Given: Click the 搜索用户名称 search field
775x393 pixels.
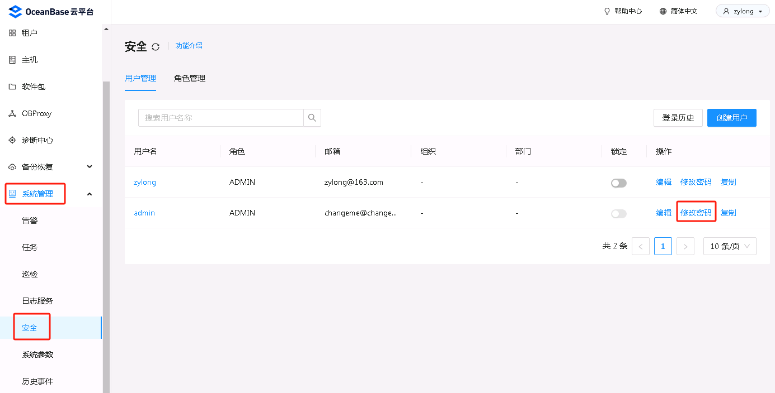Looking at the screenshot, I should [x=221, y=118].
